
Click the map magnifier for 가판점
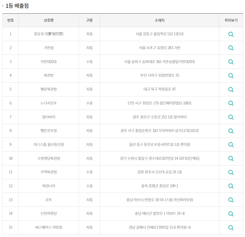pyautogui.click(x=231, y=48)
